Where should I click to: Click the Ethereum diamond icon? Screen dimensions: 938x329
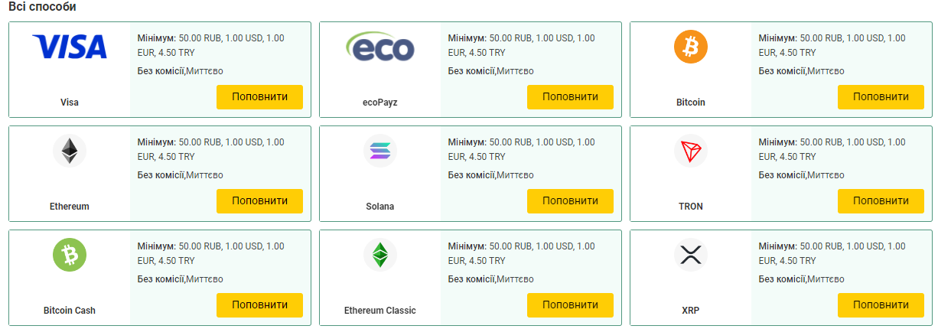pyautogui.click(x=70, y=151)
